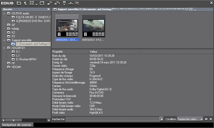Click the Format vidéo value 720p
The width and height of the screenshot is (214, 128).
pyautogui.click(x=92, y=66)
